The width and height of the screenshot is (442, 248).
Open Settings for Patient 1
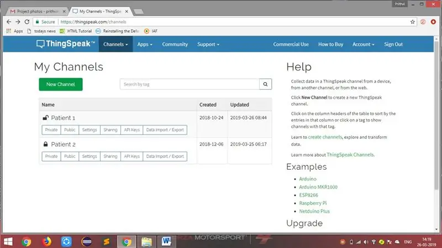click(90, 130)
